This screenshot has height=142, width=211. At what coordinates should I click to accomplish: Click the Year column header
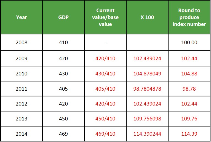22,17
